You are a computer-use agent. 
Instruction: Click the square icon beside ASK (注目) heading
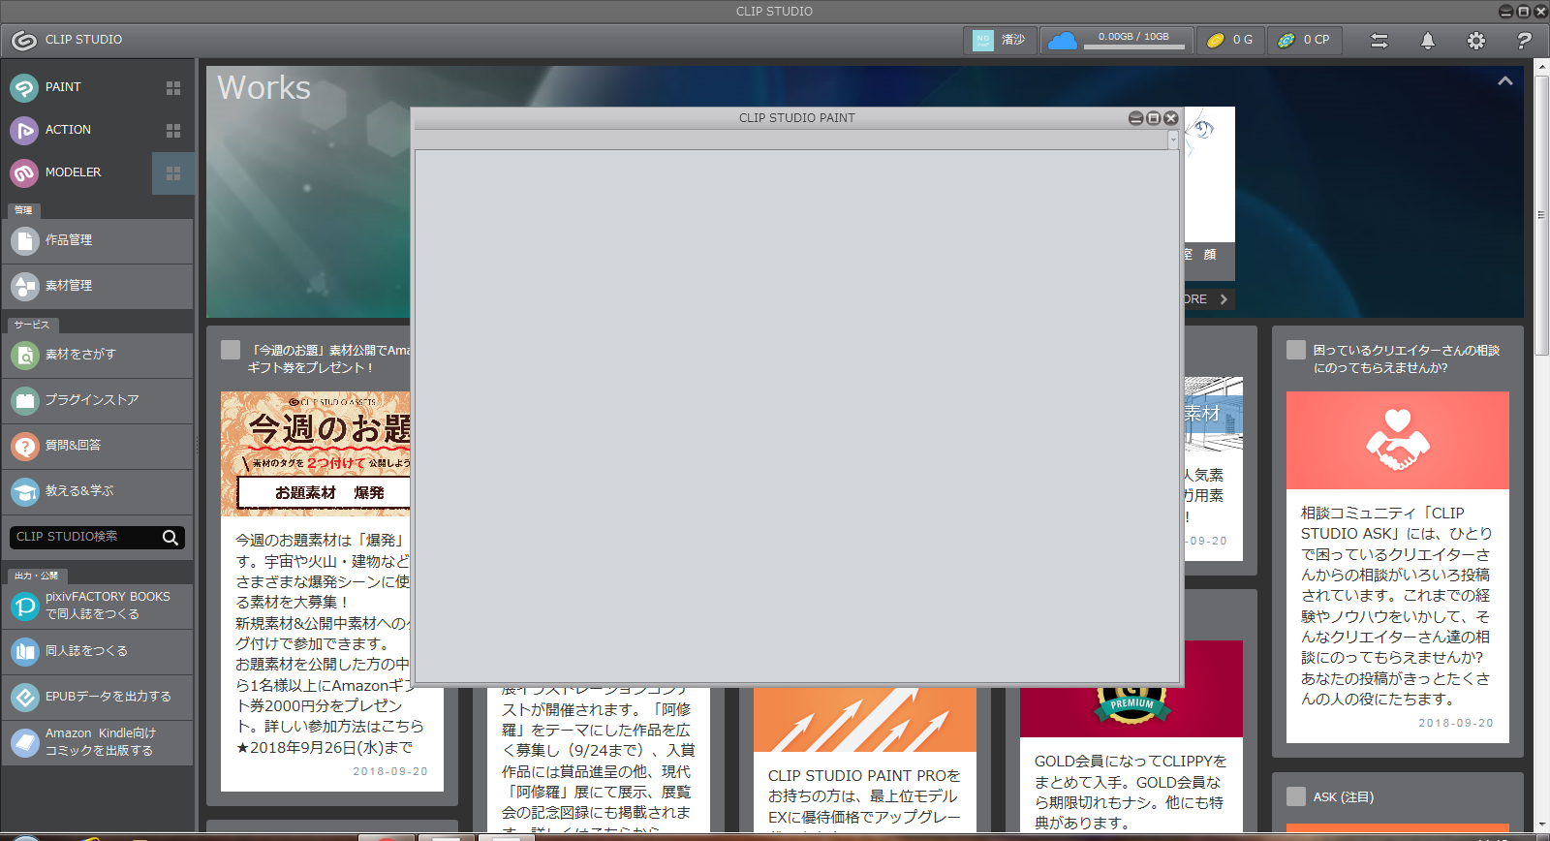[x=1296, y=796]
